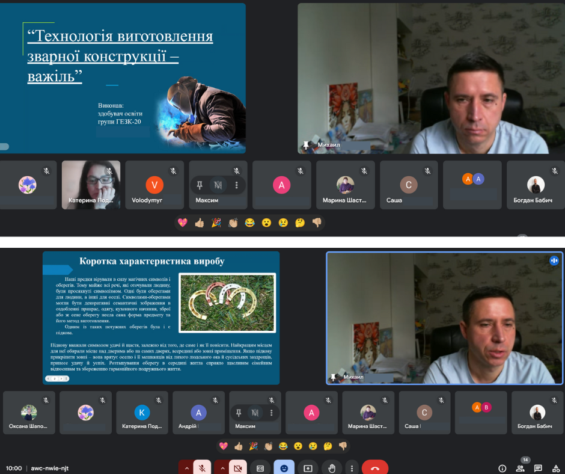
Task: Send surprised face reaction in lower reaction bar
Action: (298, 446)
